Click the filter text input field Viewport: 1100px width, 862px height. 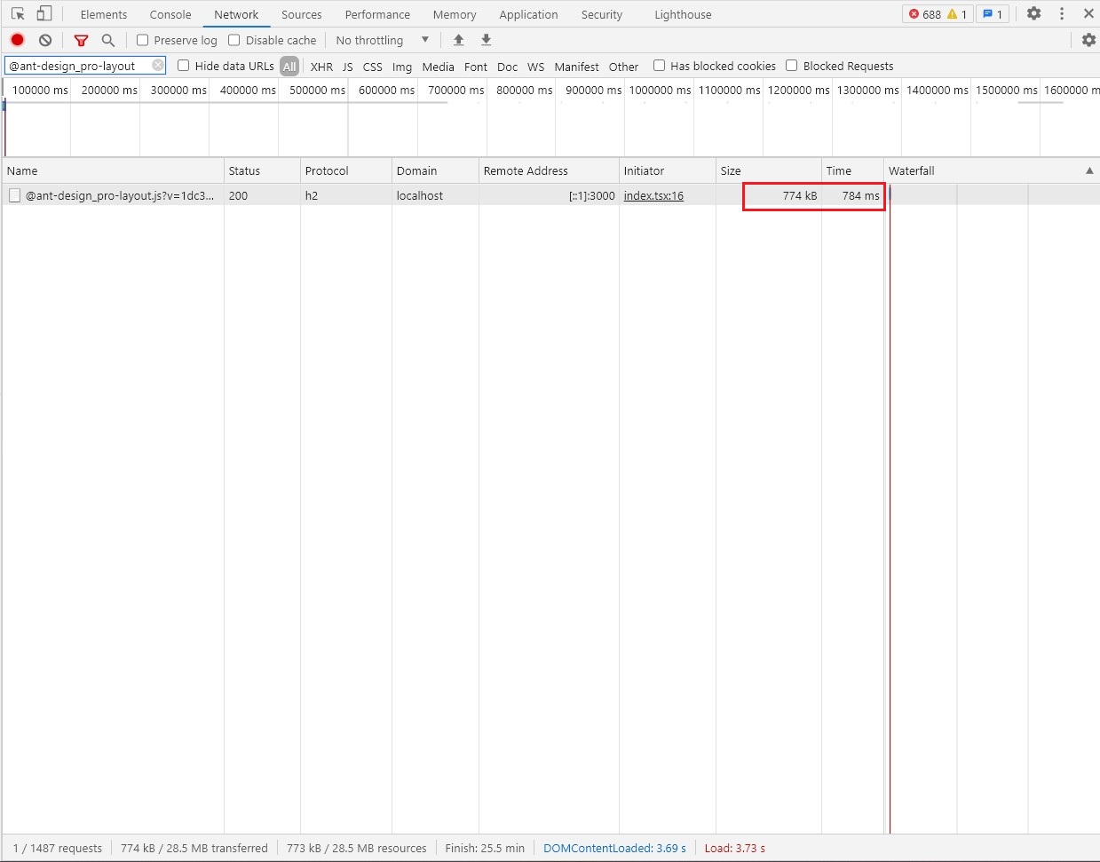point(78,66)
